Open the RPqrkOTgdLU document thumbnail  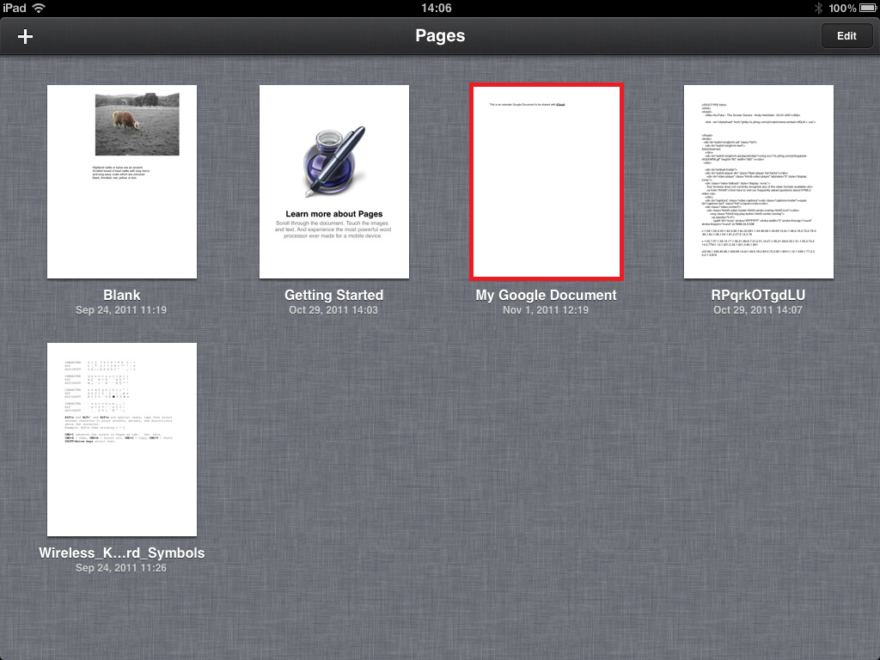(x=758, y=181)
